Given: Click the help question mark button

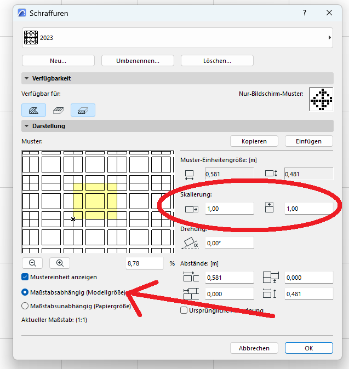Looking at the screenshot, I should click(305, 13).
